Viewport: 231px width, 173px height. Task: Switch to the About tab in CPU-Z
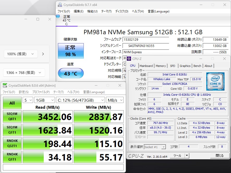coord(208,66)
